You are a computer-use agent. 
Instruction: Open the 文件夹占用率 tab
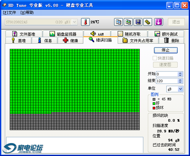tap(138, 40)
